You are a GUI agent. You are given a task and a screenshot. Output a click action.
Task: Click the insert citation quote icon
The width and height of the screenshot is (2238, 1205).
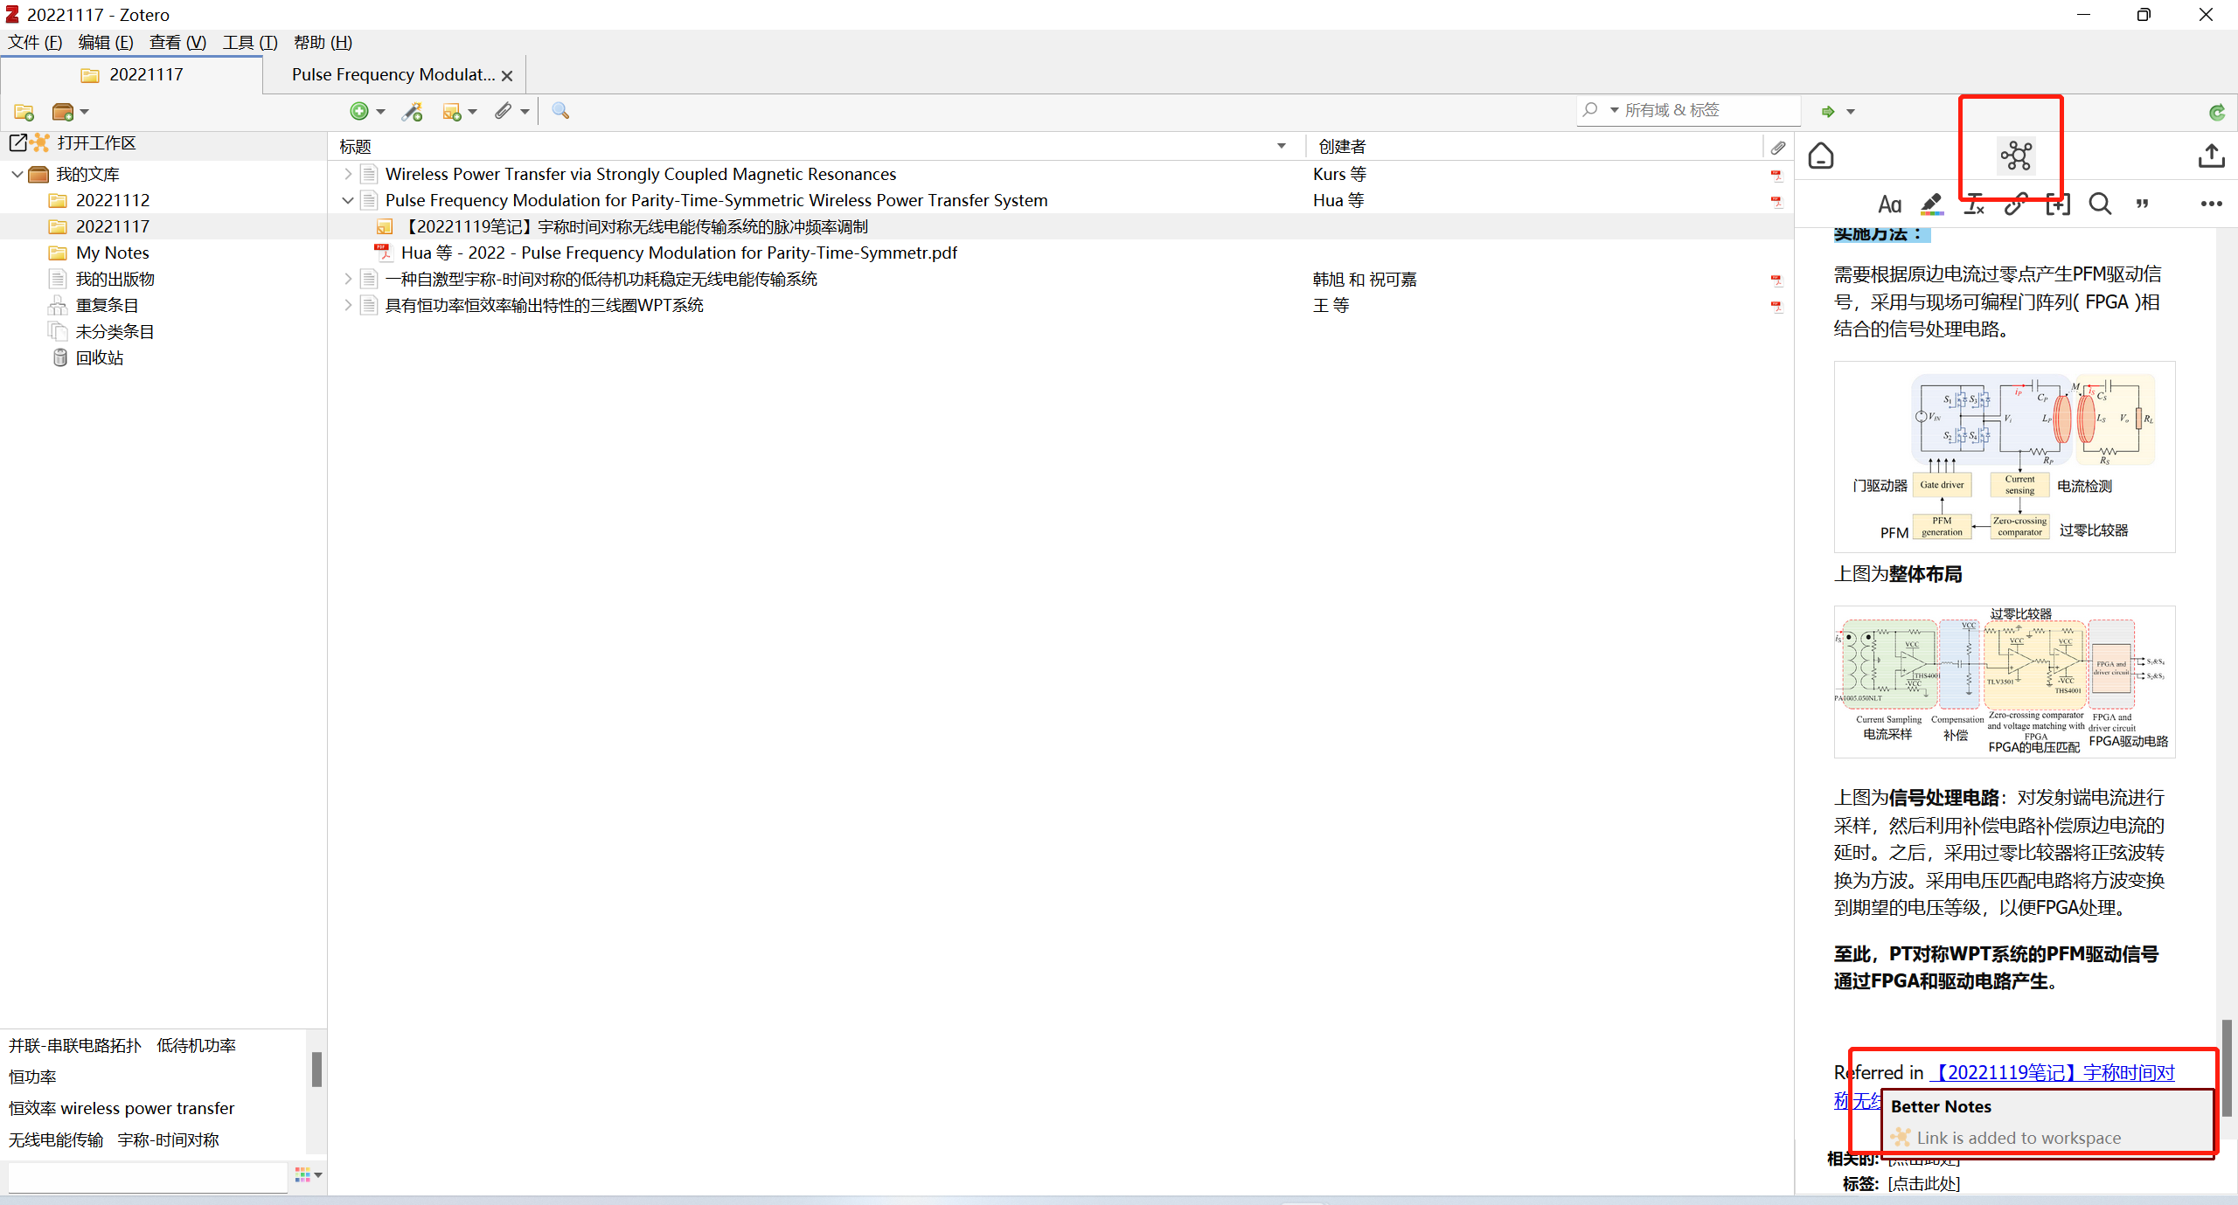2142,204
